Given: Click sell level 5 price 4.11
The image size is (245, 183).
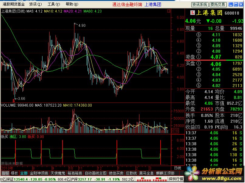Looking at the screenshot, I should [216, 35].
